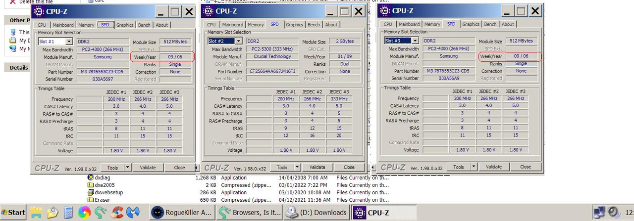634x221 pixels.
Task: Click Close in Slot #1 CPU-Z window
Action: 179,168
